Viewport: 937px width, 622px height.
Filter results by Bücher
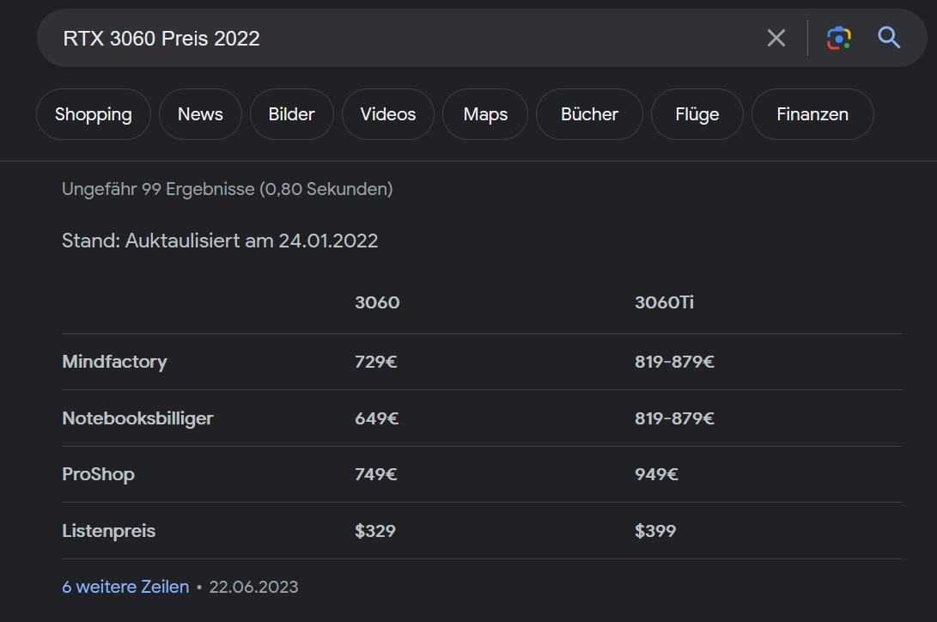[x=589, y=114]
